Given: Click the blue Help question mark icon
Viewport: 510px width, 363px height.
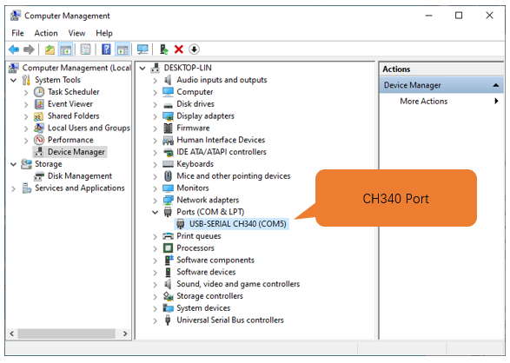Looking at the screenshot, I should tap(106, 49).
